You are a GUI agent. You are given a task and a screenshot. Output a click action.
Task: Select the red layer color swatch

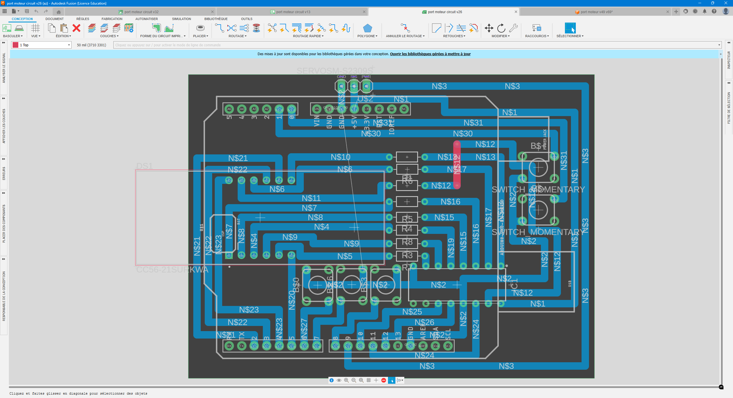(16, 45)
